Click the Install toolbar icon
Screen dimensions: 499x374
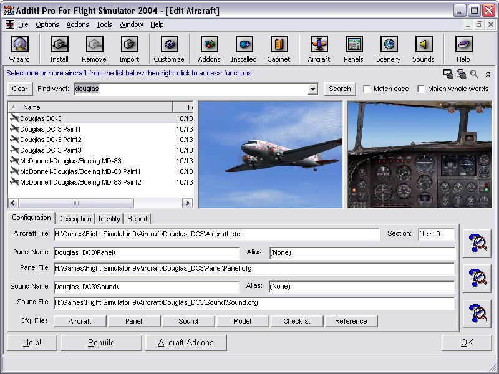[59, 44]
